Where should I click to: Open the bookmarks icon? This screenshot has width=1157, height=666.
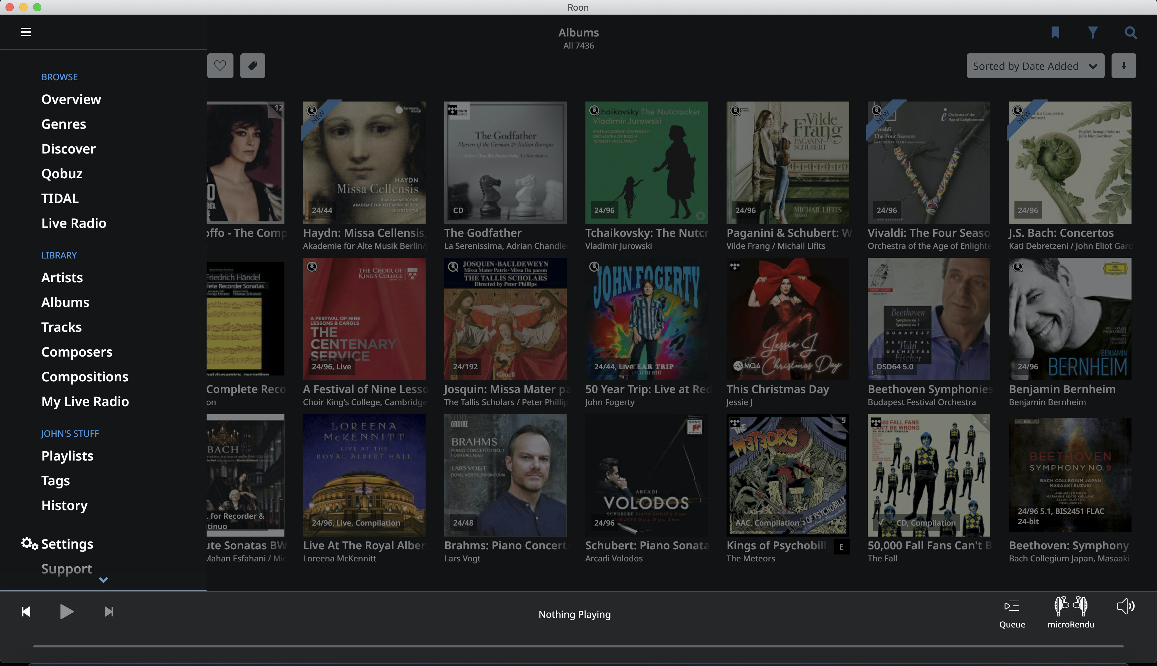pyautogui.click(x=1055, y=32)
